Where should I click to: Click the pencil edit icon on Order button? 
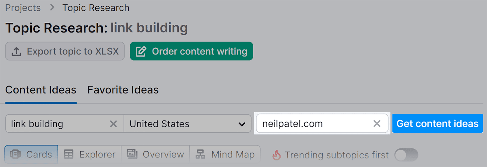(x=141, y=52)
